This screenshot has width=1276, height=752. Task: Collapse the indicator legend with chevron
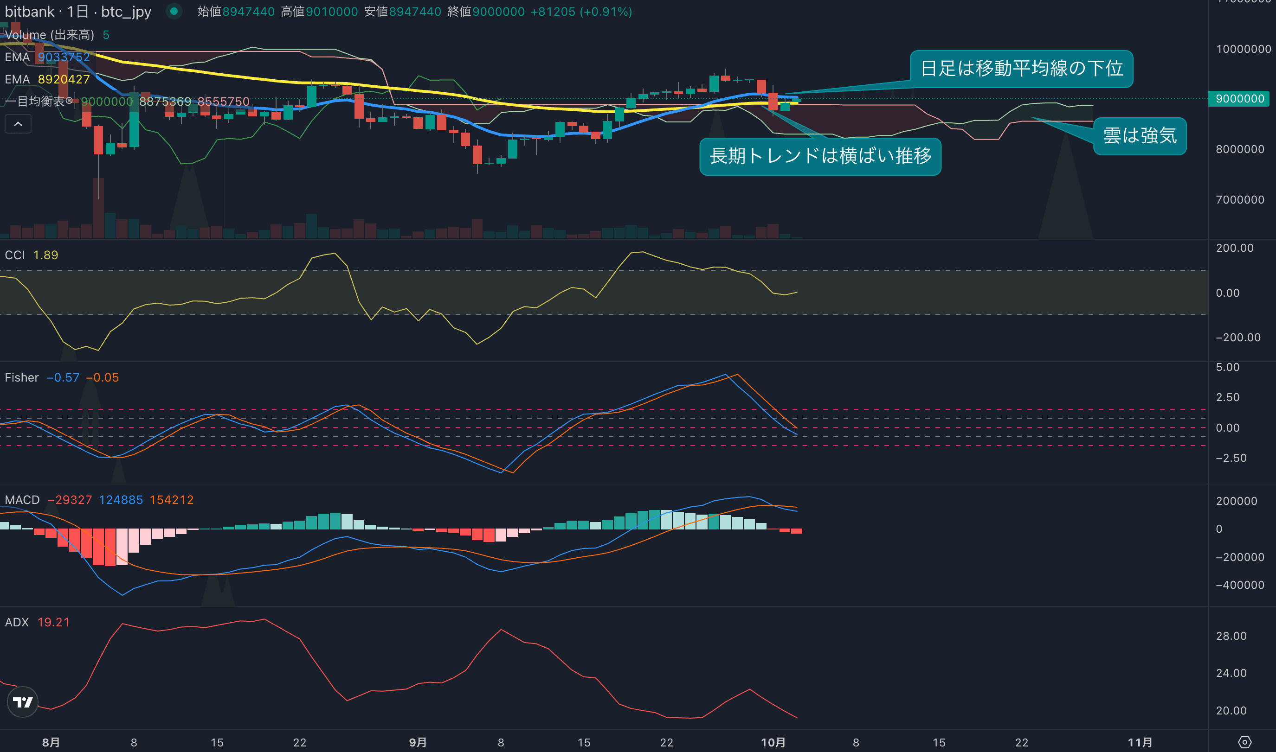pos(18,124)
